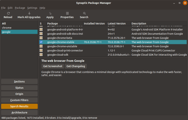Image resolution: width=188 pixels, height=120 pixels.
Task: Click latest version 72.0.3590.0-1 cell
Action: point(116,46)
